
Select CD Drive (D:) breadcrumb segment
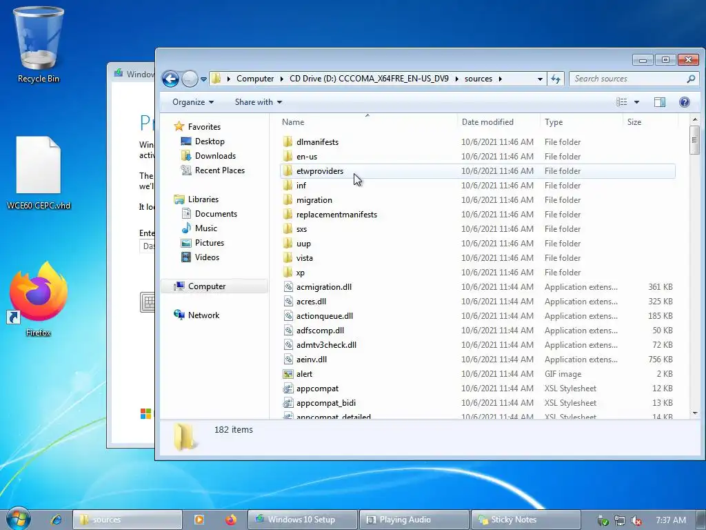[369, 79]
